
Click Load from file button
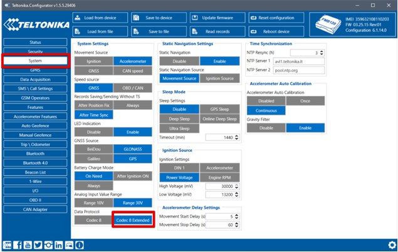point(100,31)
